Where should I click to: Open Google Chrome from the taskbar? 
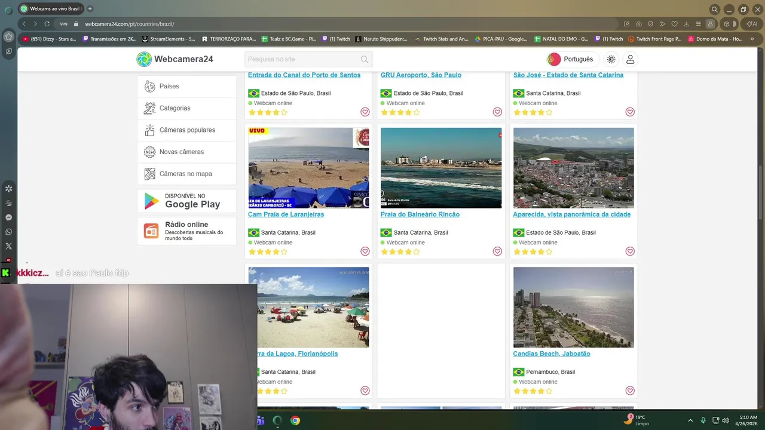(x=295, y=420)
